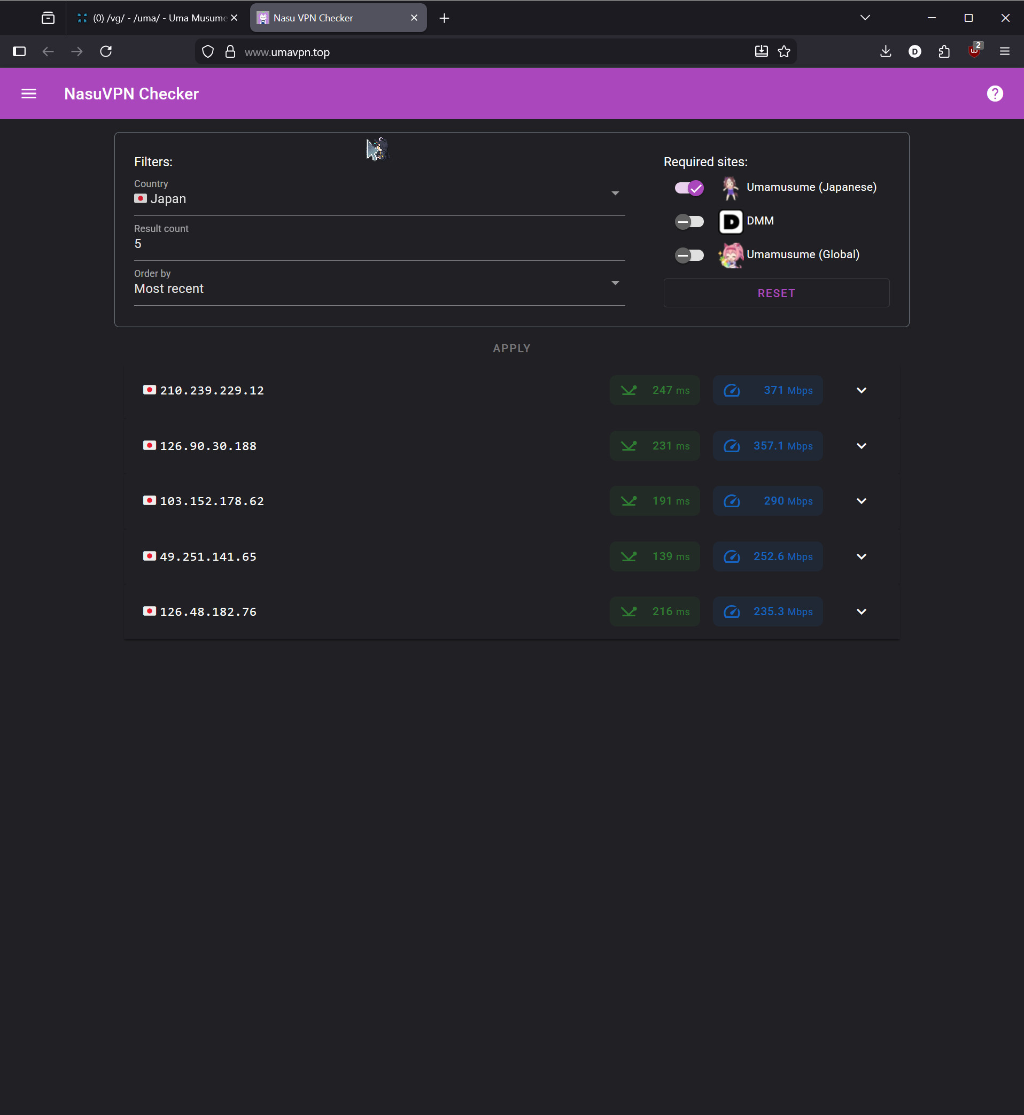The height and width of the screenshot is (1115, 1024).
Task: Open the Firefox application menu
Action: point(1004,51)
